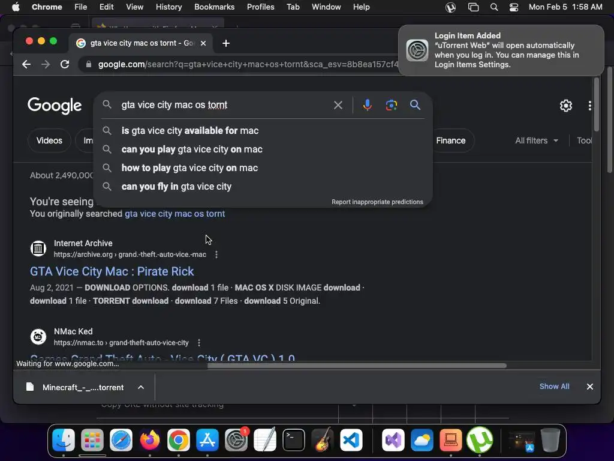Open the GTA Vice City Mac : Pirate Rick result

pyautogui.click(x=112, y=272)
